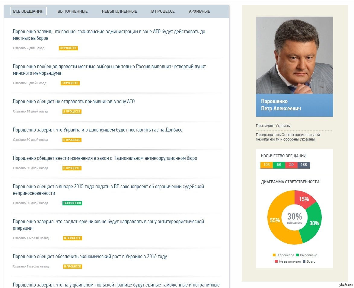Click the orange 'В процессе' legend marker
The width and height of the screenshot is (354, 288).
pyautogui.click(x=274, y=255)
